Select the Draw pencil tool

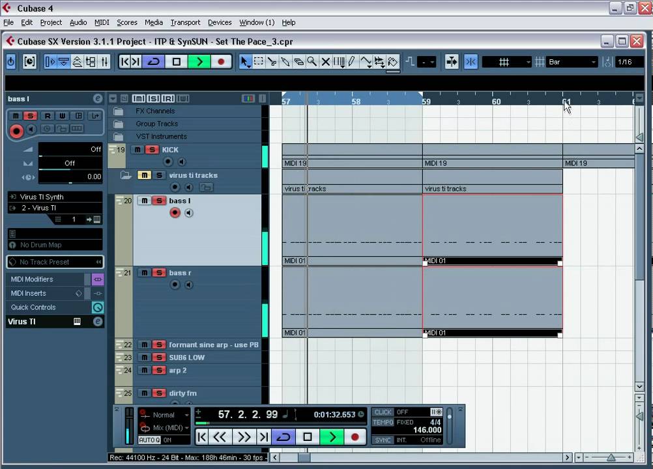tap(353, 62)
